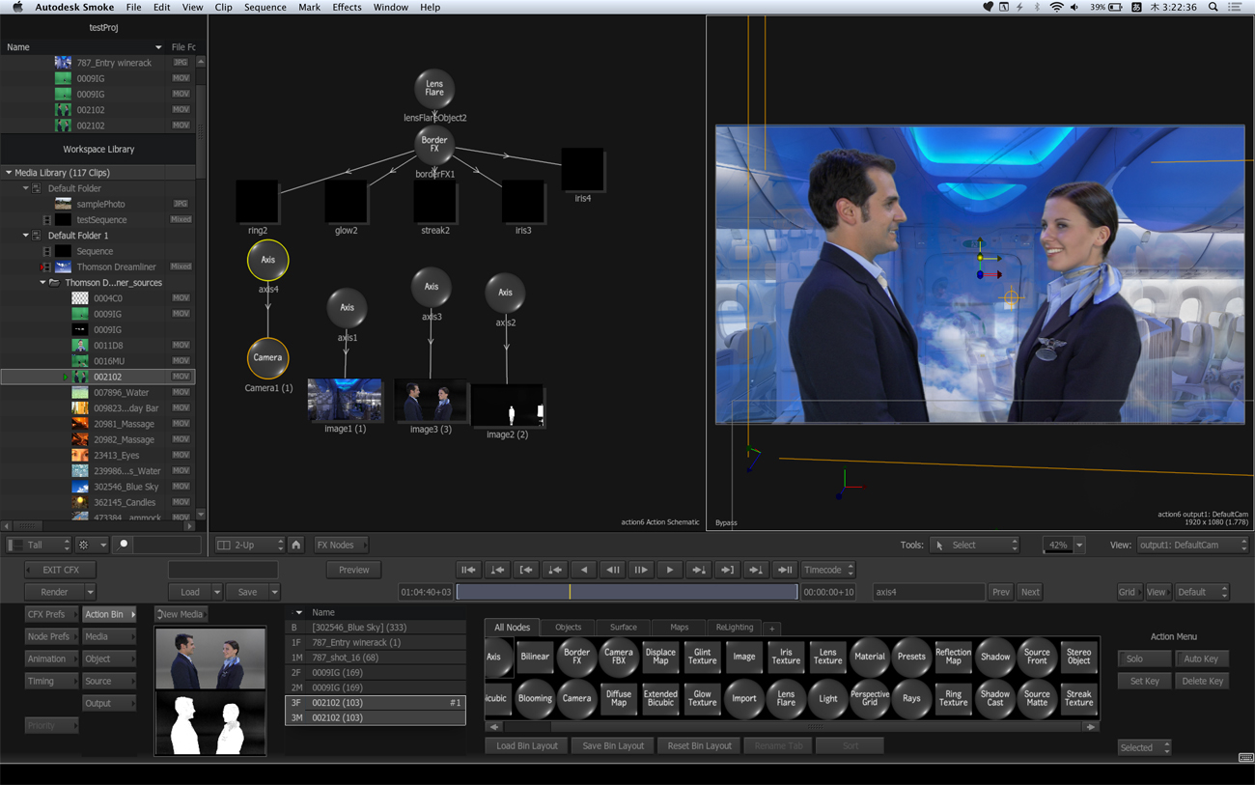This screenshot has width=1255, height=785.
Task: Open the File menu
Action: point(133,7)
